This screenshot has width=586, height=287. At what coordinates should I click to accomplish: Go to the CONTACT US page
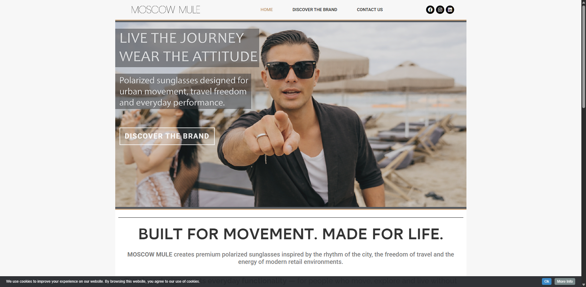[x=370, y=10]
